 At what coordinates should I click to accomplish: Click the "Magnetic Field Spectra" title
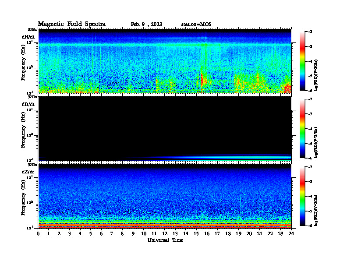(x=72, y=24)
